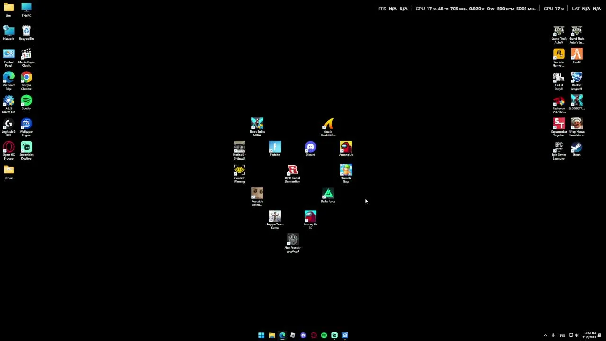Screen dimensions: 606x341
Task: Open File Explorer from the taskbar
Action: pos(272,335)
